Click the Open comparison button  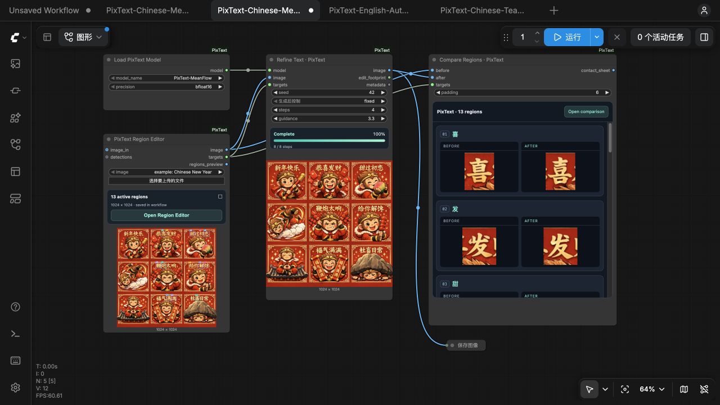tap(586, 111)
